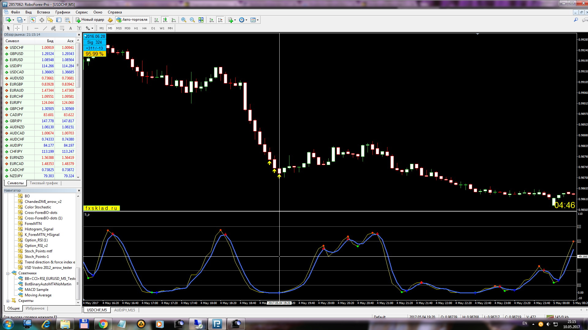Viewport: 588px width, 330px height.
Task: Open the Market Watch window icon
Action: (33, 20)
